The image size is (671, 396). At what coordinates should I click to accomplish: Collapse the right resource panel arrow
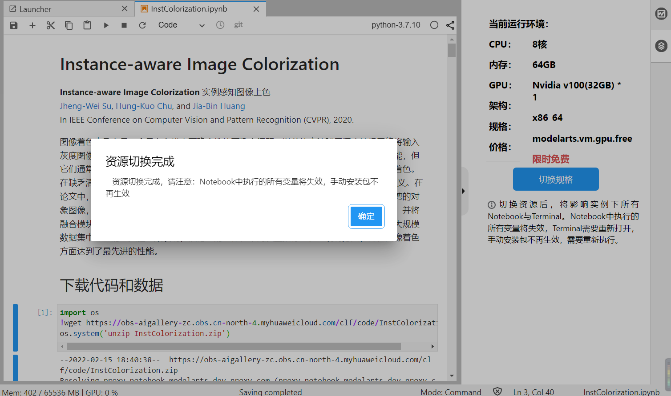pyautogui.click(x=463, y=191)
